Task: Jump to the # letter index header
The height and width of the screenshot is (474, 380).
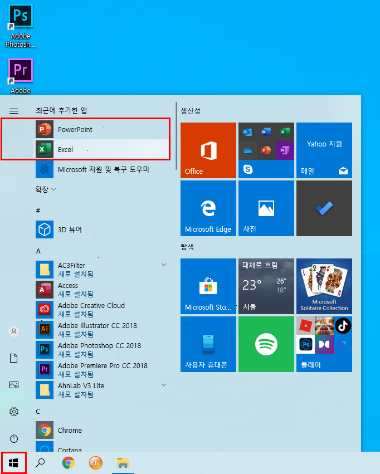Action: (x=38, y=211)
